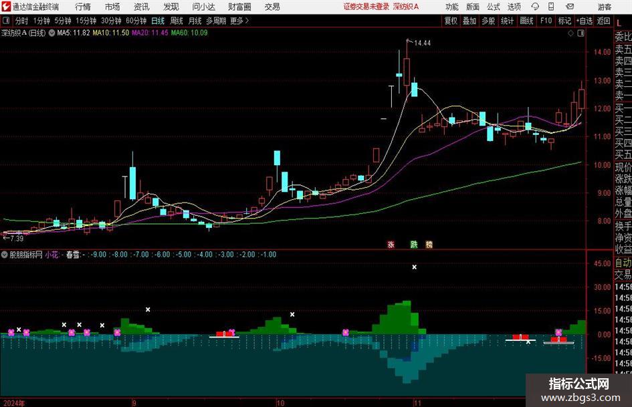Switch to 周线 weekly period
The image size is (632, 407).
tap(176, 21)
